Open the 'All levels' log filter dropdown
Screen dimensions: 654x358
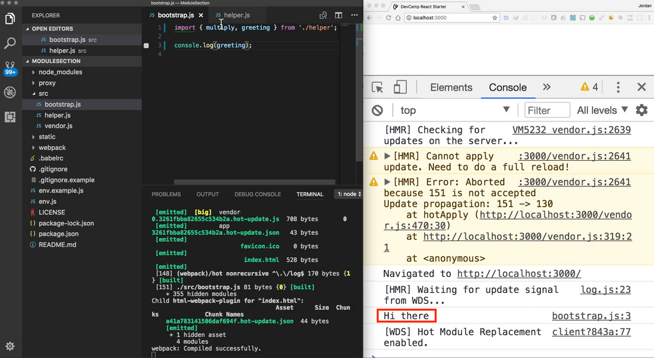point(602,110)
